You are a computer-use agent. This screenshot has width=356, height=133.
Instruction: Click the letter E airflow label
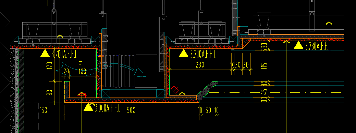pos(80,65)
